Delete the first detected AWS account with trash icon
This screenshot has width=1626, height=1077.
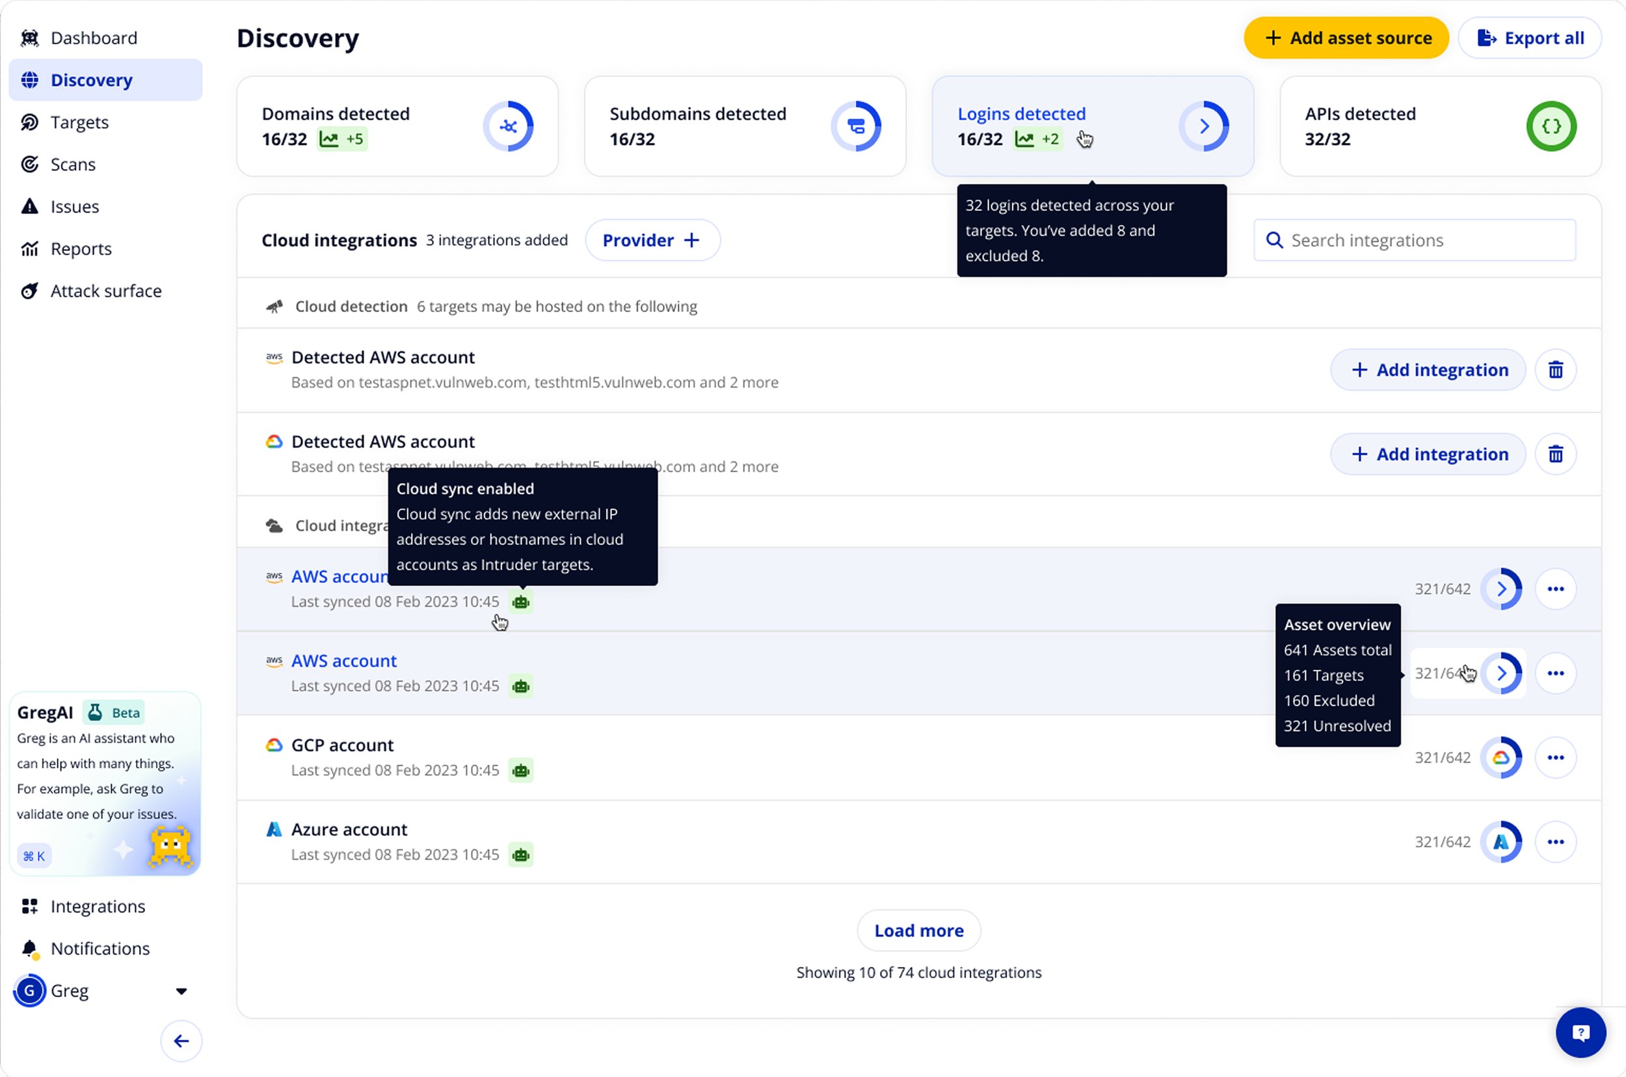coord(1556,369)
